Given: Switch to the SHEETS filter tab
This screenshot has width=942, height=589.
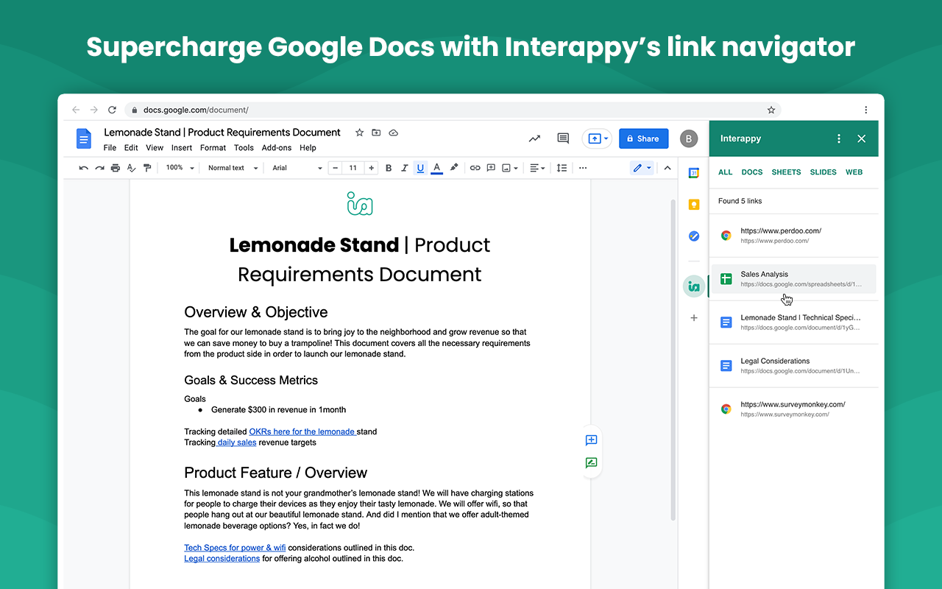Looking at the screenshot, I should (786, 172).
